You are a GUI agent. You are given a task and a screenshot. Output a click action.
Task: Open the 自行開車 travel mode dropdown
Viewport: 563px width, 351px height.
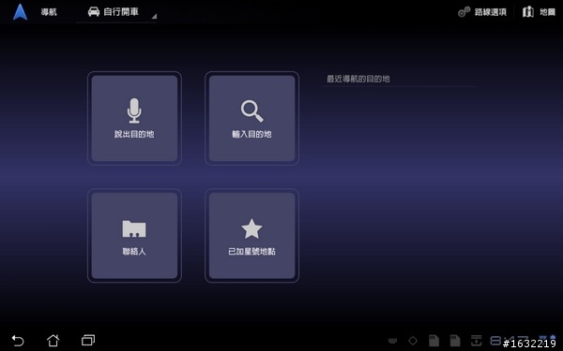click(116, 12)
